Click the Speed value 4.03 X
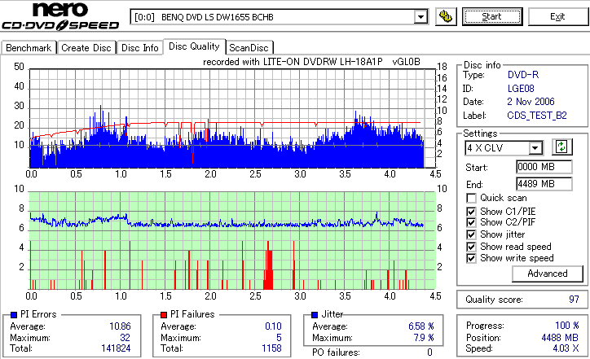The width and height of the screenshot is (590, 359). (x=566, y=348)
